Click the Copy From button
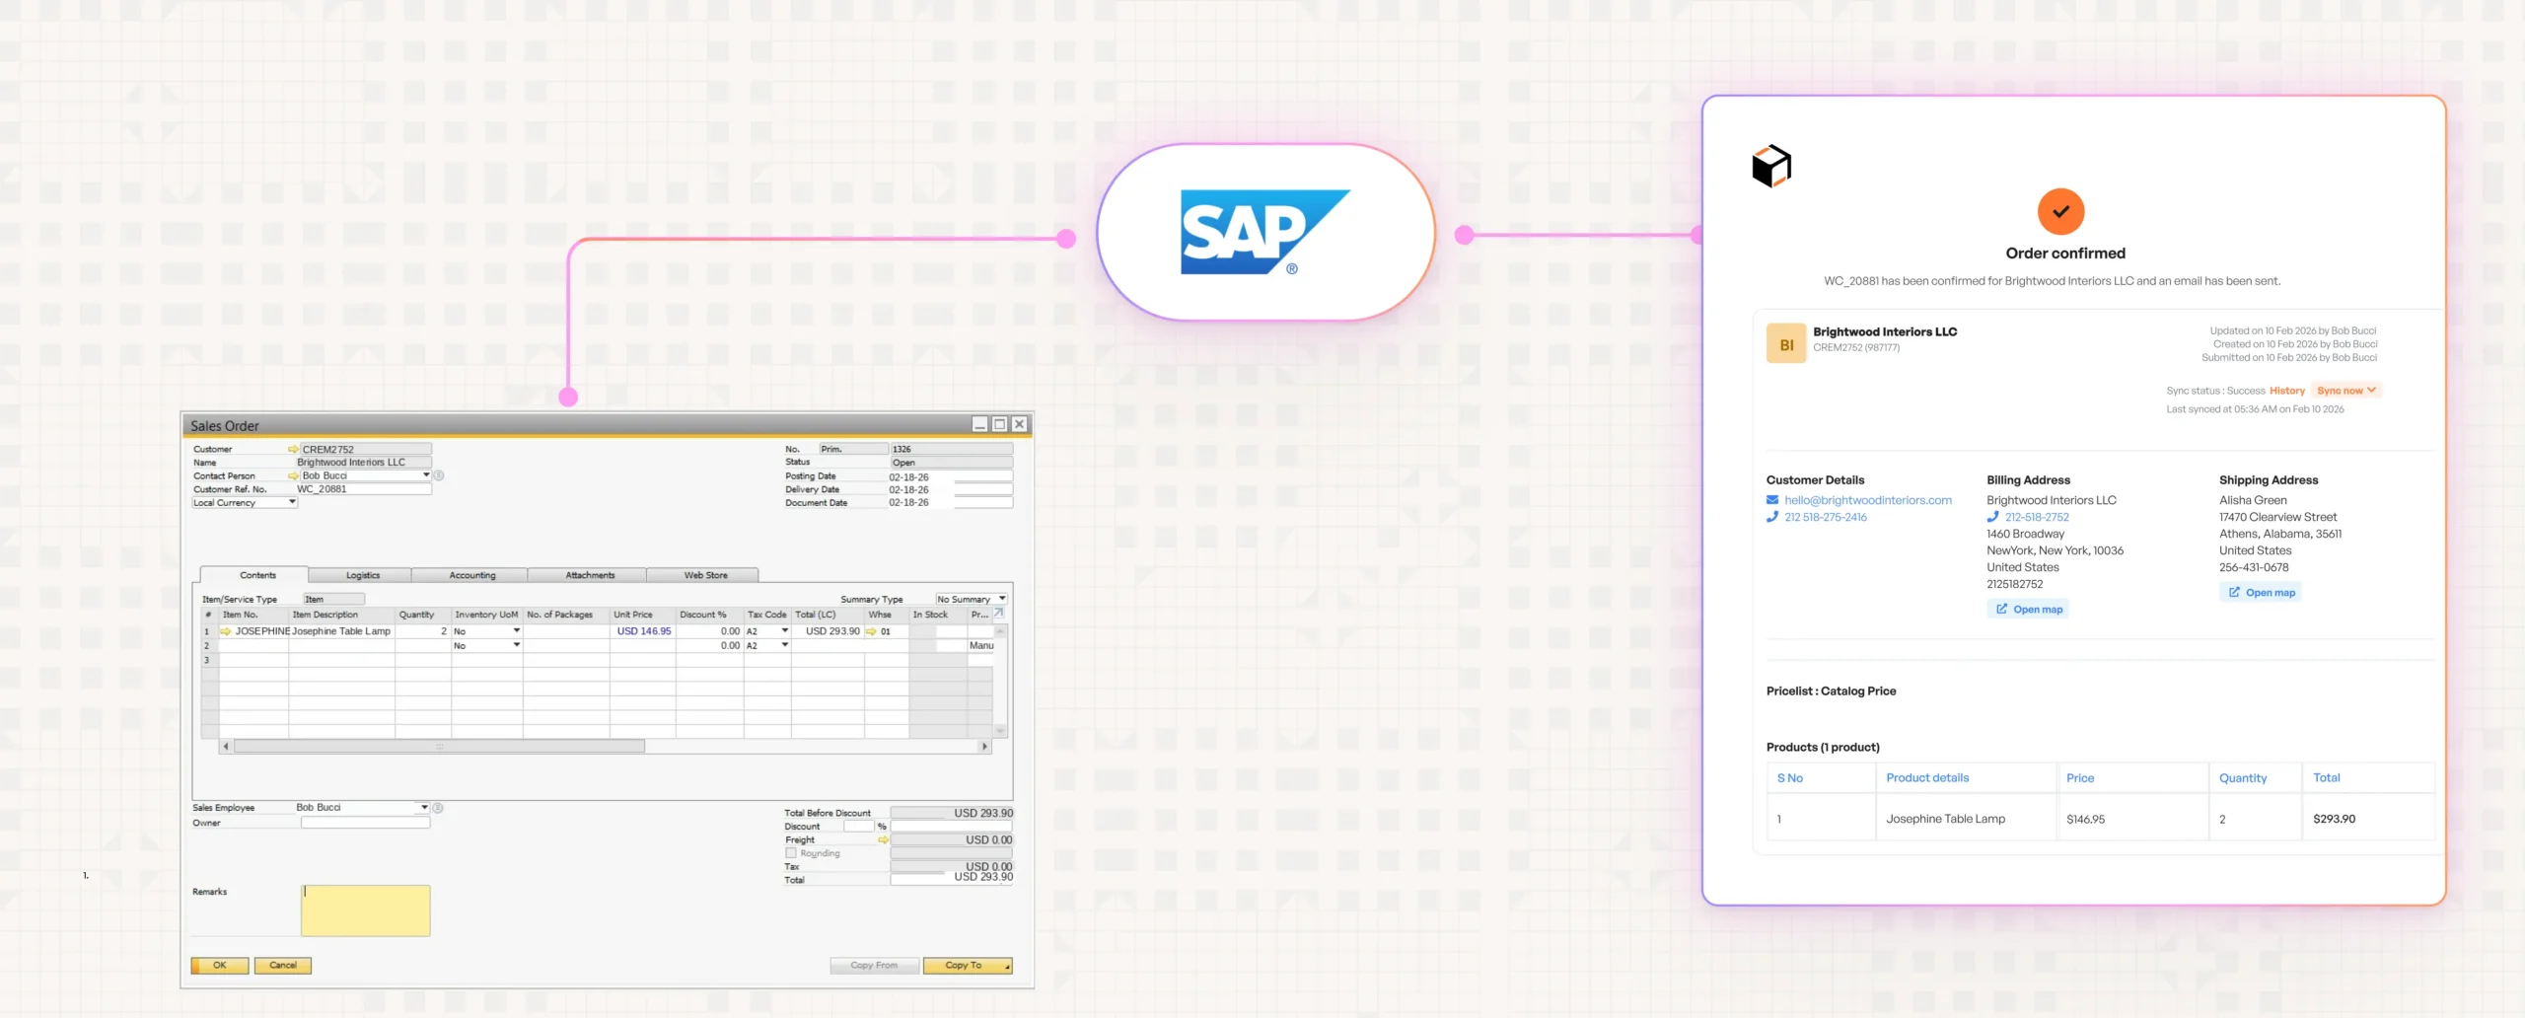 pyautogui.click(x=874, y=966)
